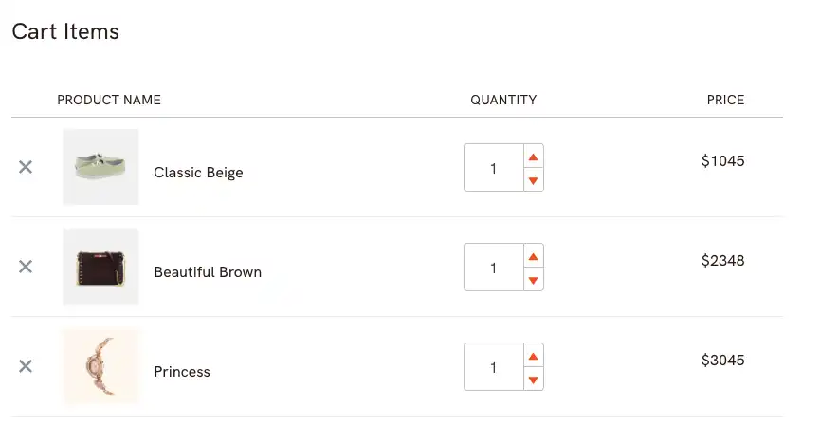820x426 pixels.
Task: Increase Classic Beige quantity with up arrow
Action: pyautogui.click(x=534, y=157)
